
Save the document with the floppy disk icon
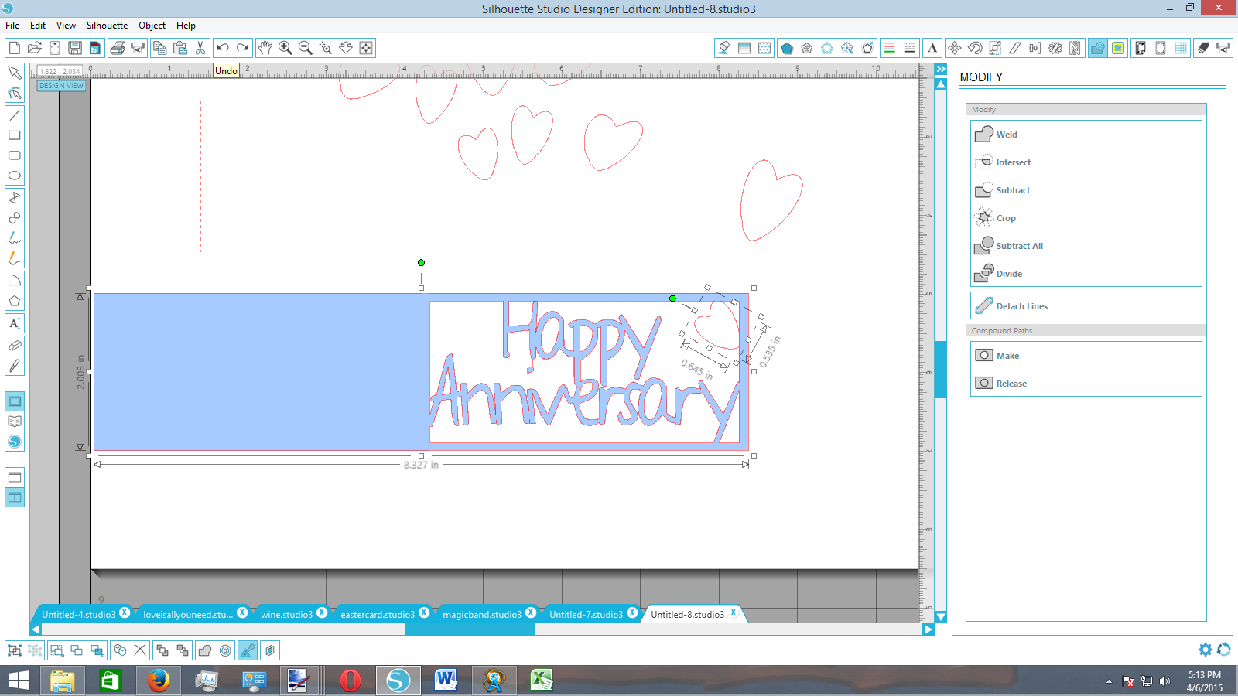(x=74, y=48)
